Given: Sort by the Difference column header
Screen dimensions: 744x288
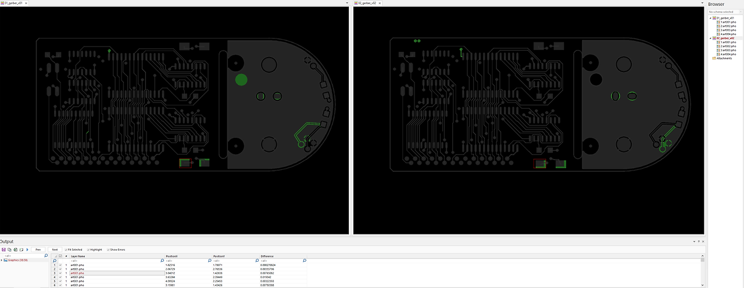Looking at the screenshot, I should (283, 256).
